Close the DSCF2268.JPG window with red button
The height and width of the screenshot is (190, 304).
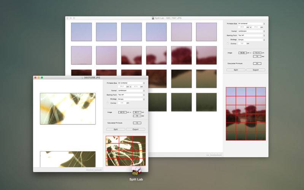[35, 77]
